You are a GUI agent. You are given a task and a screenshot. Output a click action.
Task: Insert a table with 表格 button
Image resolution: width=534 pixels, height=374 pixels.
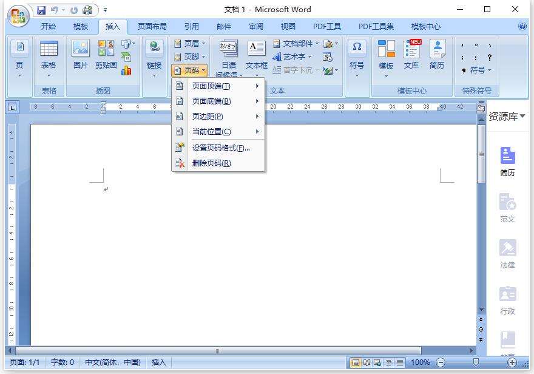coord(49,59)
